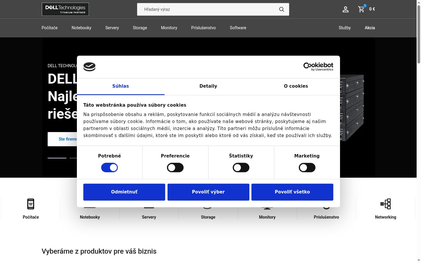This screenshot has height=263, width=421.
Task: Open the Príslušenstvo navigation menu
Action: tap(203, 28)
